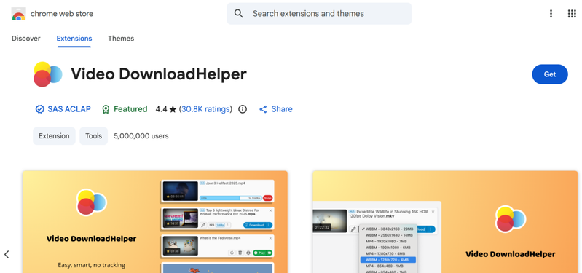Open the Google apps grid icon

pyautogui.click(x=572, y=14)
